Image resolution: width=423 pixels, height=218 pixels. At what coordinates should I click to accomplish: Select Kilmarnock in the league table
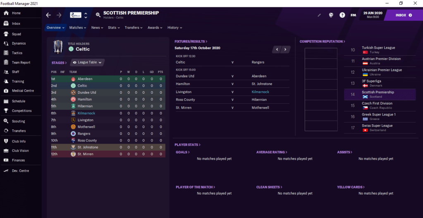point(86,113)
